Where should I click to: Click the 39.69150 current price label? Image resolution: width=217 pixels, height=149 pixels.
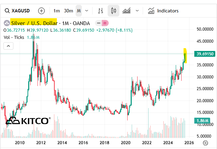point(204,54)
